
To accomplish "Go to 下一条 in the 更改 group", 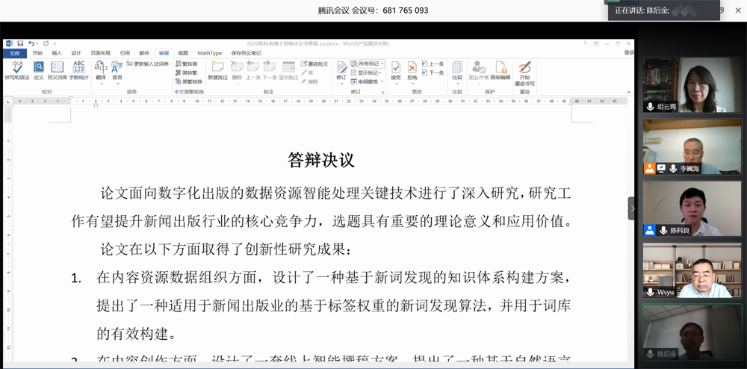I will pyautogui.click(x=433, y=73).
